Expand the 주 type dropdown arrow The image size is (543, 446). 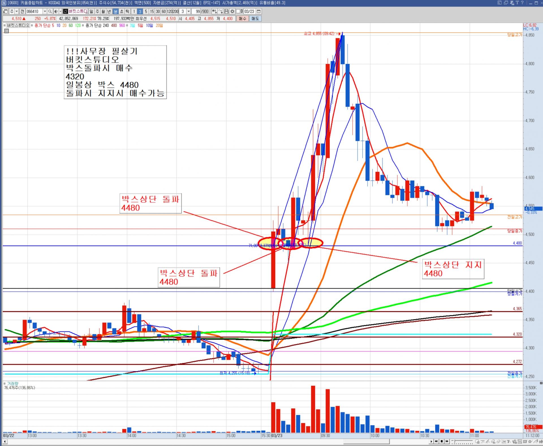click(x=17, y=12)
